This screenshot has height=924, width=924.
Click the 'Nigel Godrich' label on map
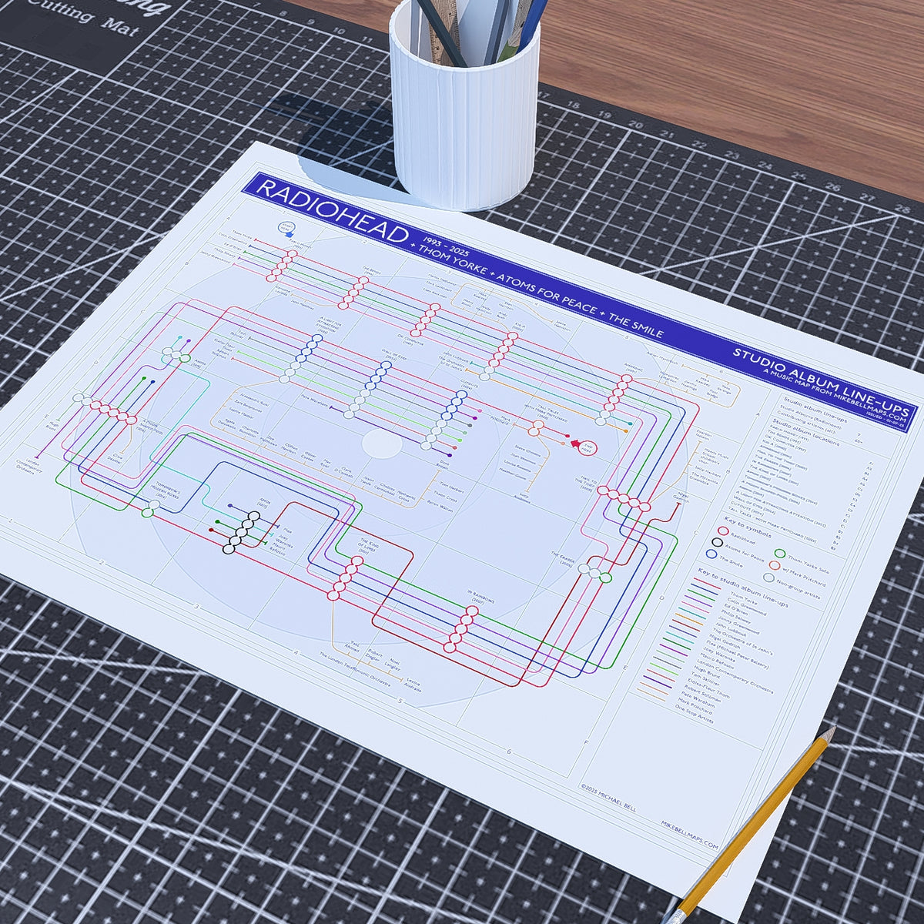(681, 498)
